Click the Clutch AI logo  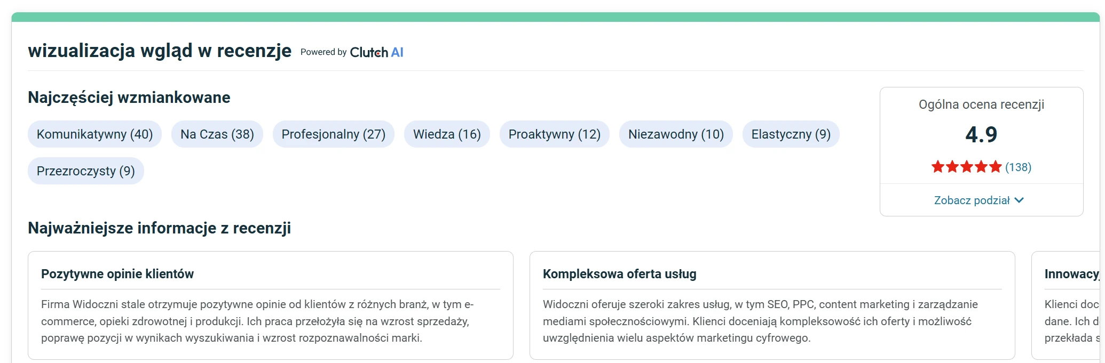[376, 52]
